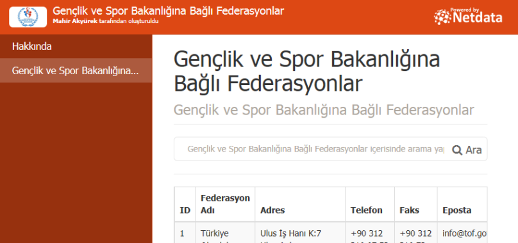Click the Adres column header
The image size is (518, 243).
(x=300, y=204)
